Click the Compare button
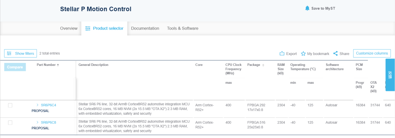Image resolution: width=395 pixels, height=138 pixels. point(15,67)
